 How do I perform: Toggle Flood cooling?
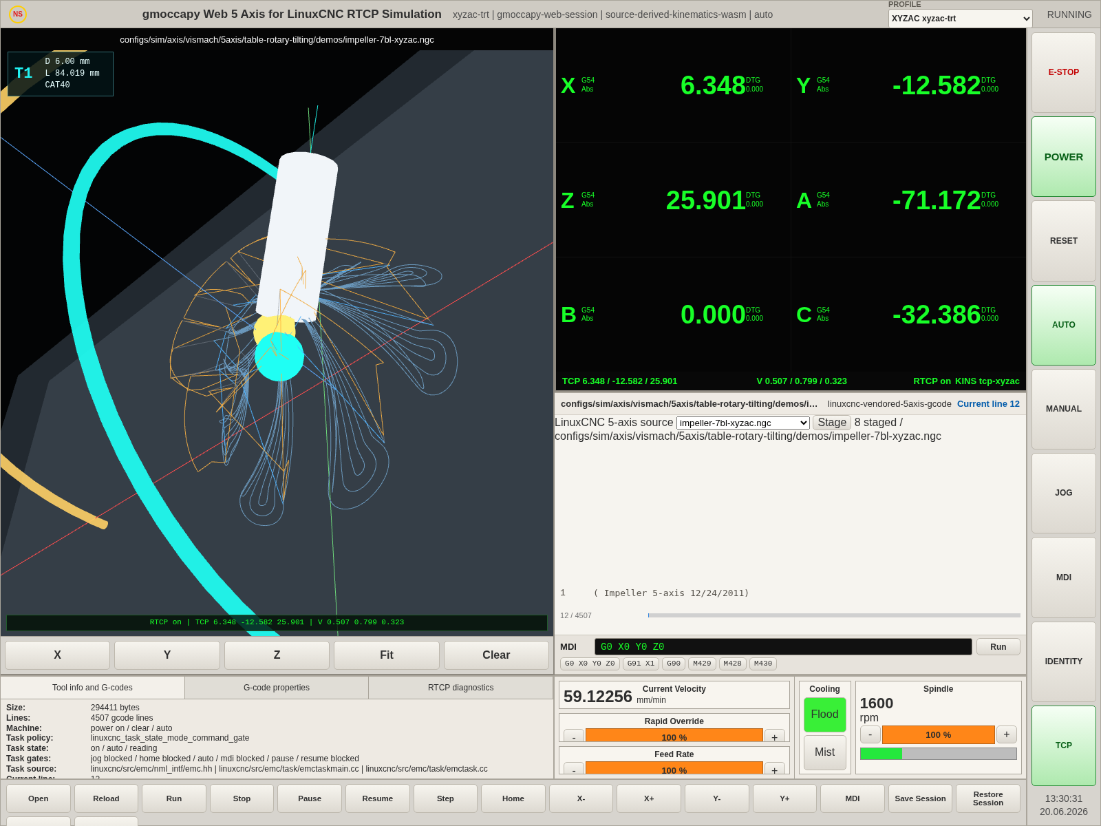tap(824, 714)
